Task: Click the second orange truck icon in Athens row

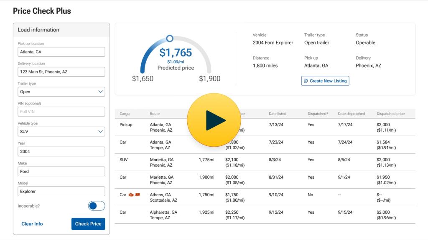Action: [137, 195]
